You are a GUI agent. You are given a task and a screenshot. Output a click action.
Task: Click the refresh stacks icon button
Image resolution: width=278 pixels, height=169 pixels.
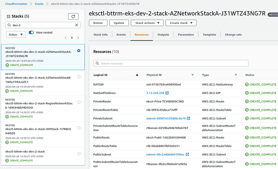73,16
